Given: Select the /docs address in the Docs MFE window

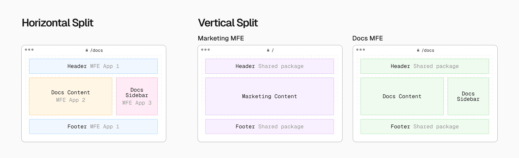Looking at the screenshot, I should coord(428,50).
